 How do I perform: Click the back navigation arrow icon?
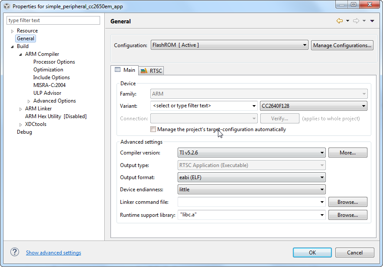tap(339, 21)
